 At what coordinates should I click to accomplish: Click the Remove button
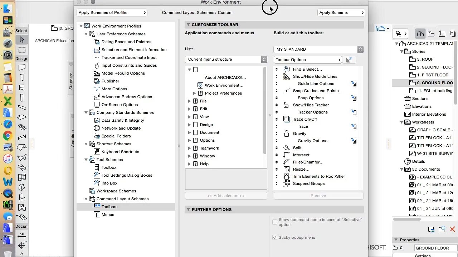318,196
